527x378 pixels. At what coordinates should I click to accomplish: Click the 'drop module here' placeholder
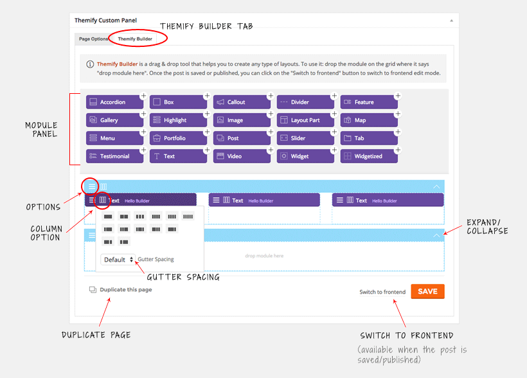(264, 256)
